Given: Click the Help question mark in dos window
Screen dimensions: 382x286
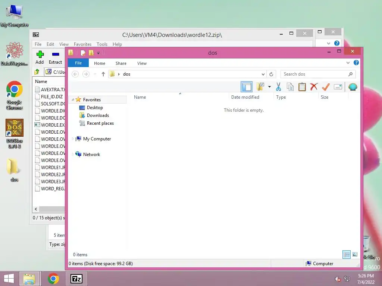Looking at the screenshot, I should (x=356, y=63).
